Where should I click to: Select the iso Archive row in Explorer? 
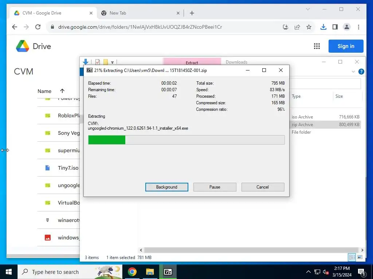pos(326,117)
